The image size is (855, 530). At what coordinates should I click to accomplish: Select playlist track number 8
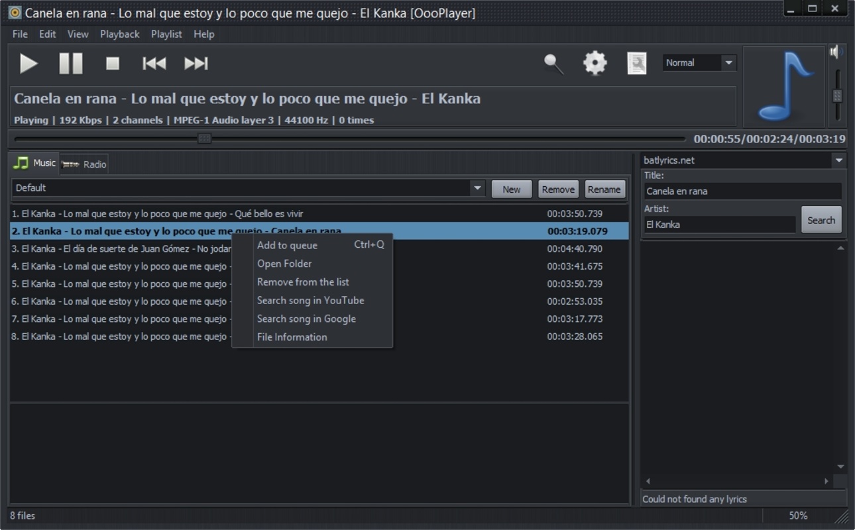tap(319, 337)
